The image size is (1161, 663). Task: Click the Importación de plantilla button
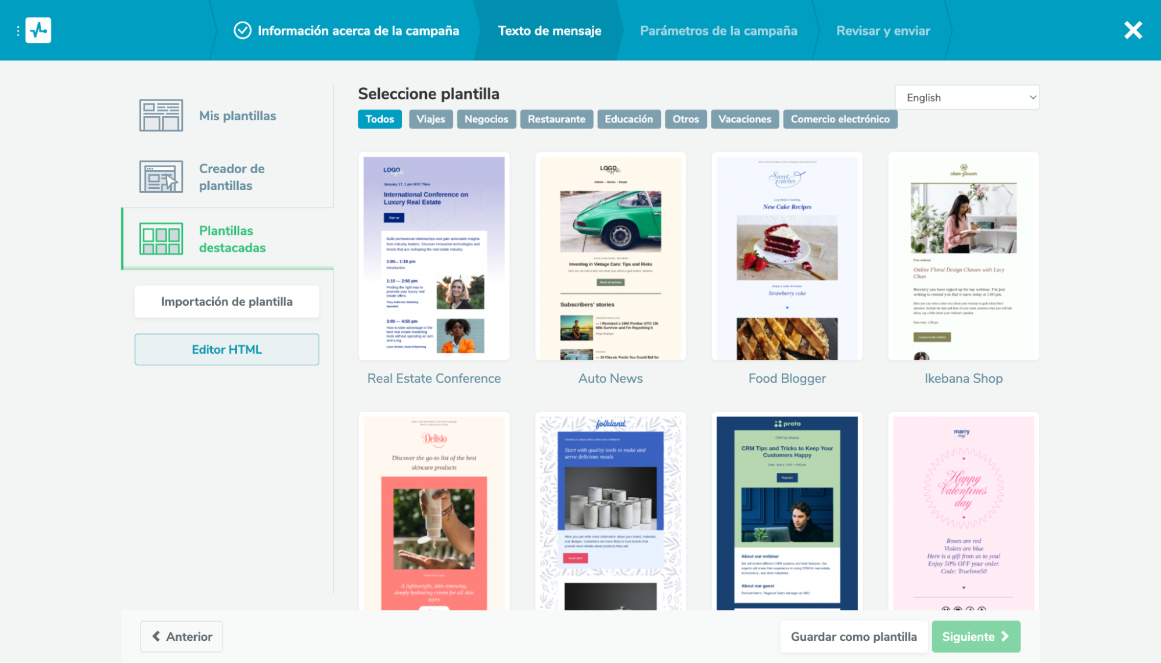click(x=227, y=302)
